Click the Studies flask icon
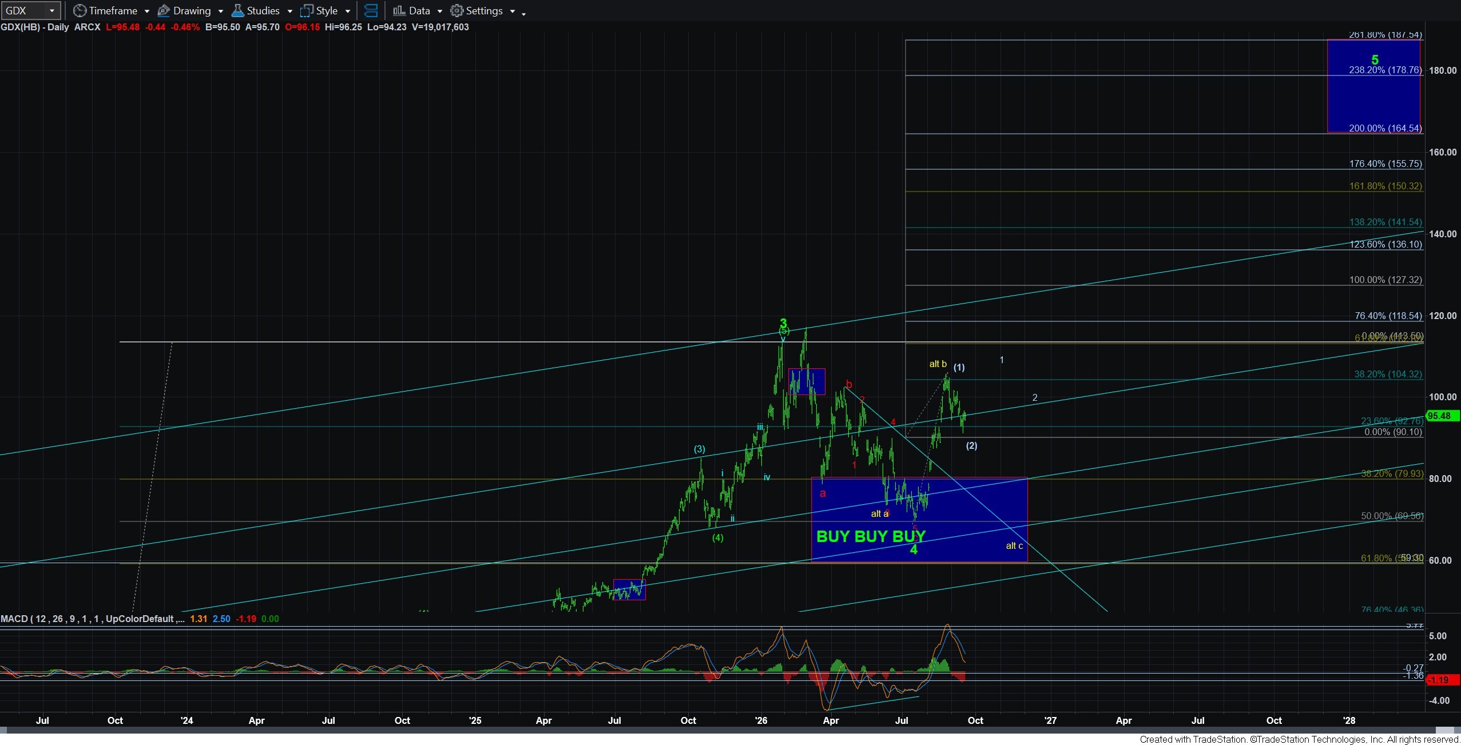Screen dimensions: 1461x745 pos(238,11)
